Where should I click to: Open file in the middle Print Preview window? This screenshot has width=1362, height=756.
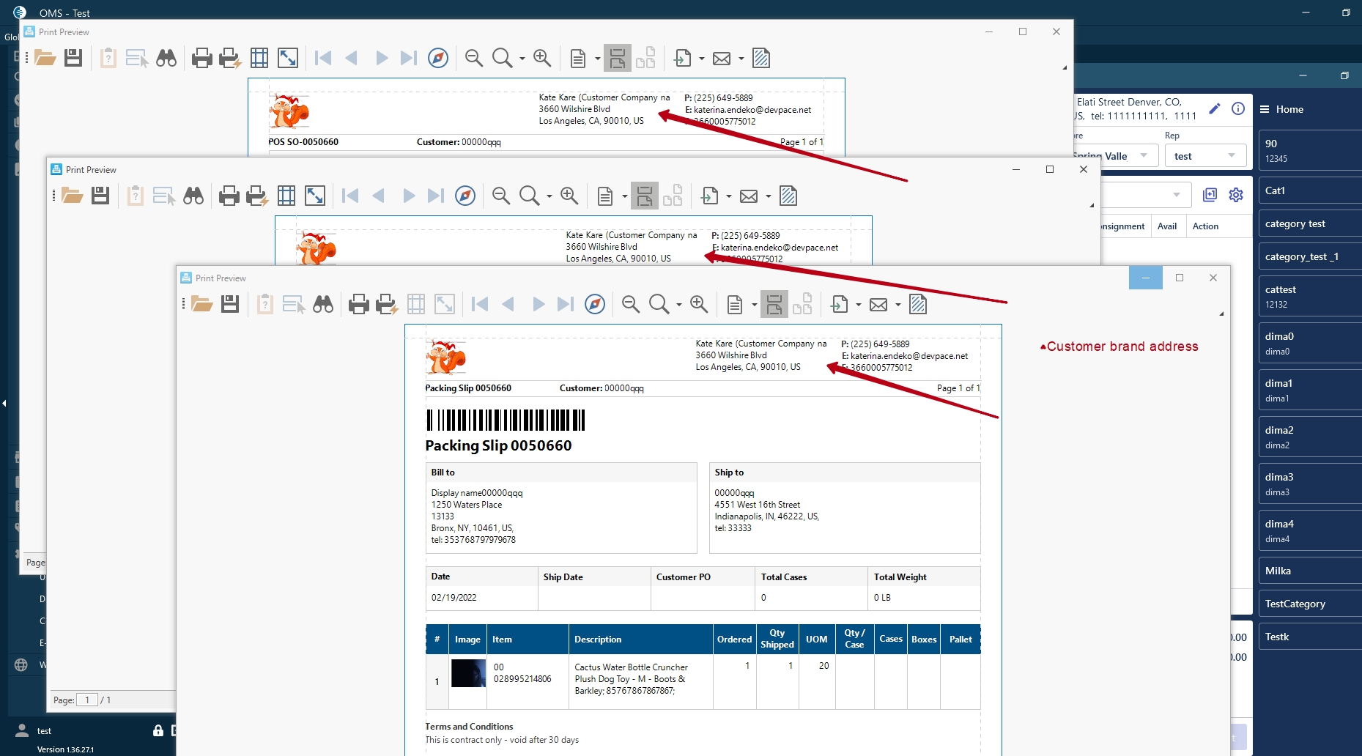click(x=72, y=196)
